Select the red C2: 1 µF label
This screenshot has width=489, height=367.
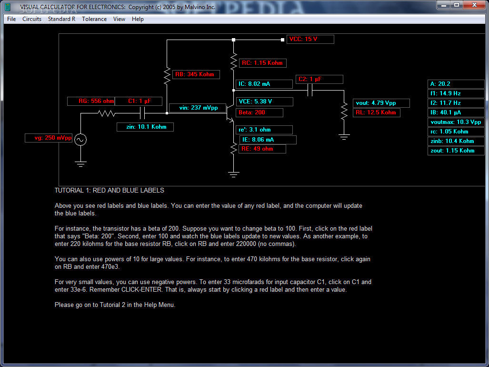[x=319, y=79]
